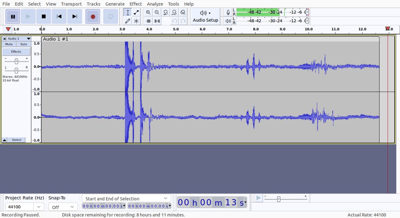Click Trim audio outside selection icon
The height and width of the screenshot is (218, 400).
click(148, 21)
